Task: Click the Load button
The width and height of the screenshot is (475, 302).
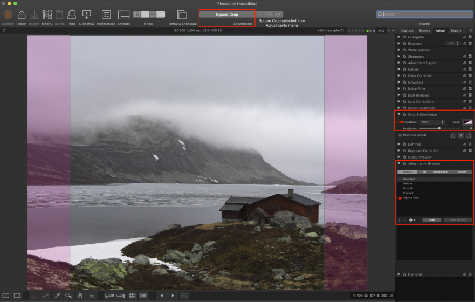Action: [431, 219]
